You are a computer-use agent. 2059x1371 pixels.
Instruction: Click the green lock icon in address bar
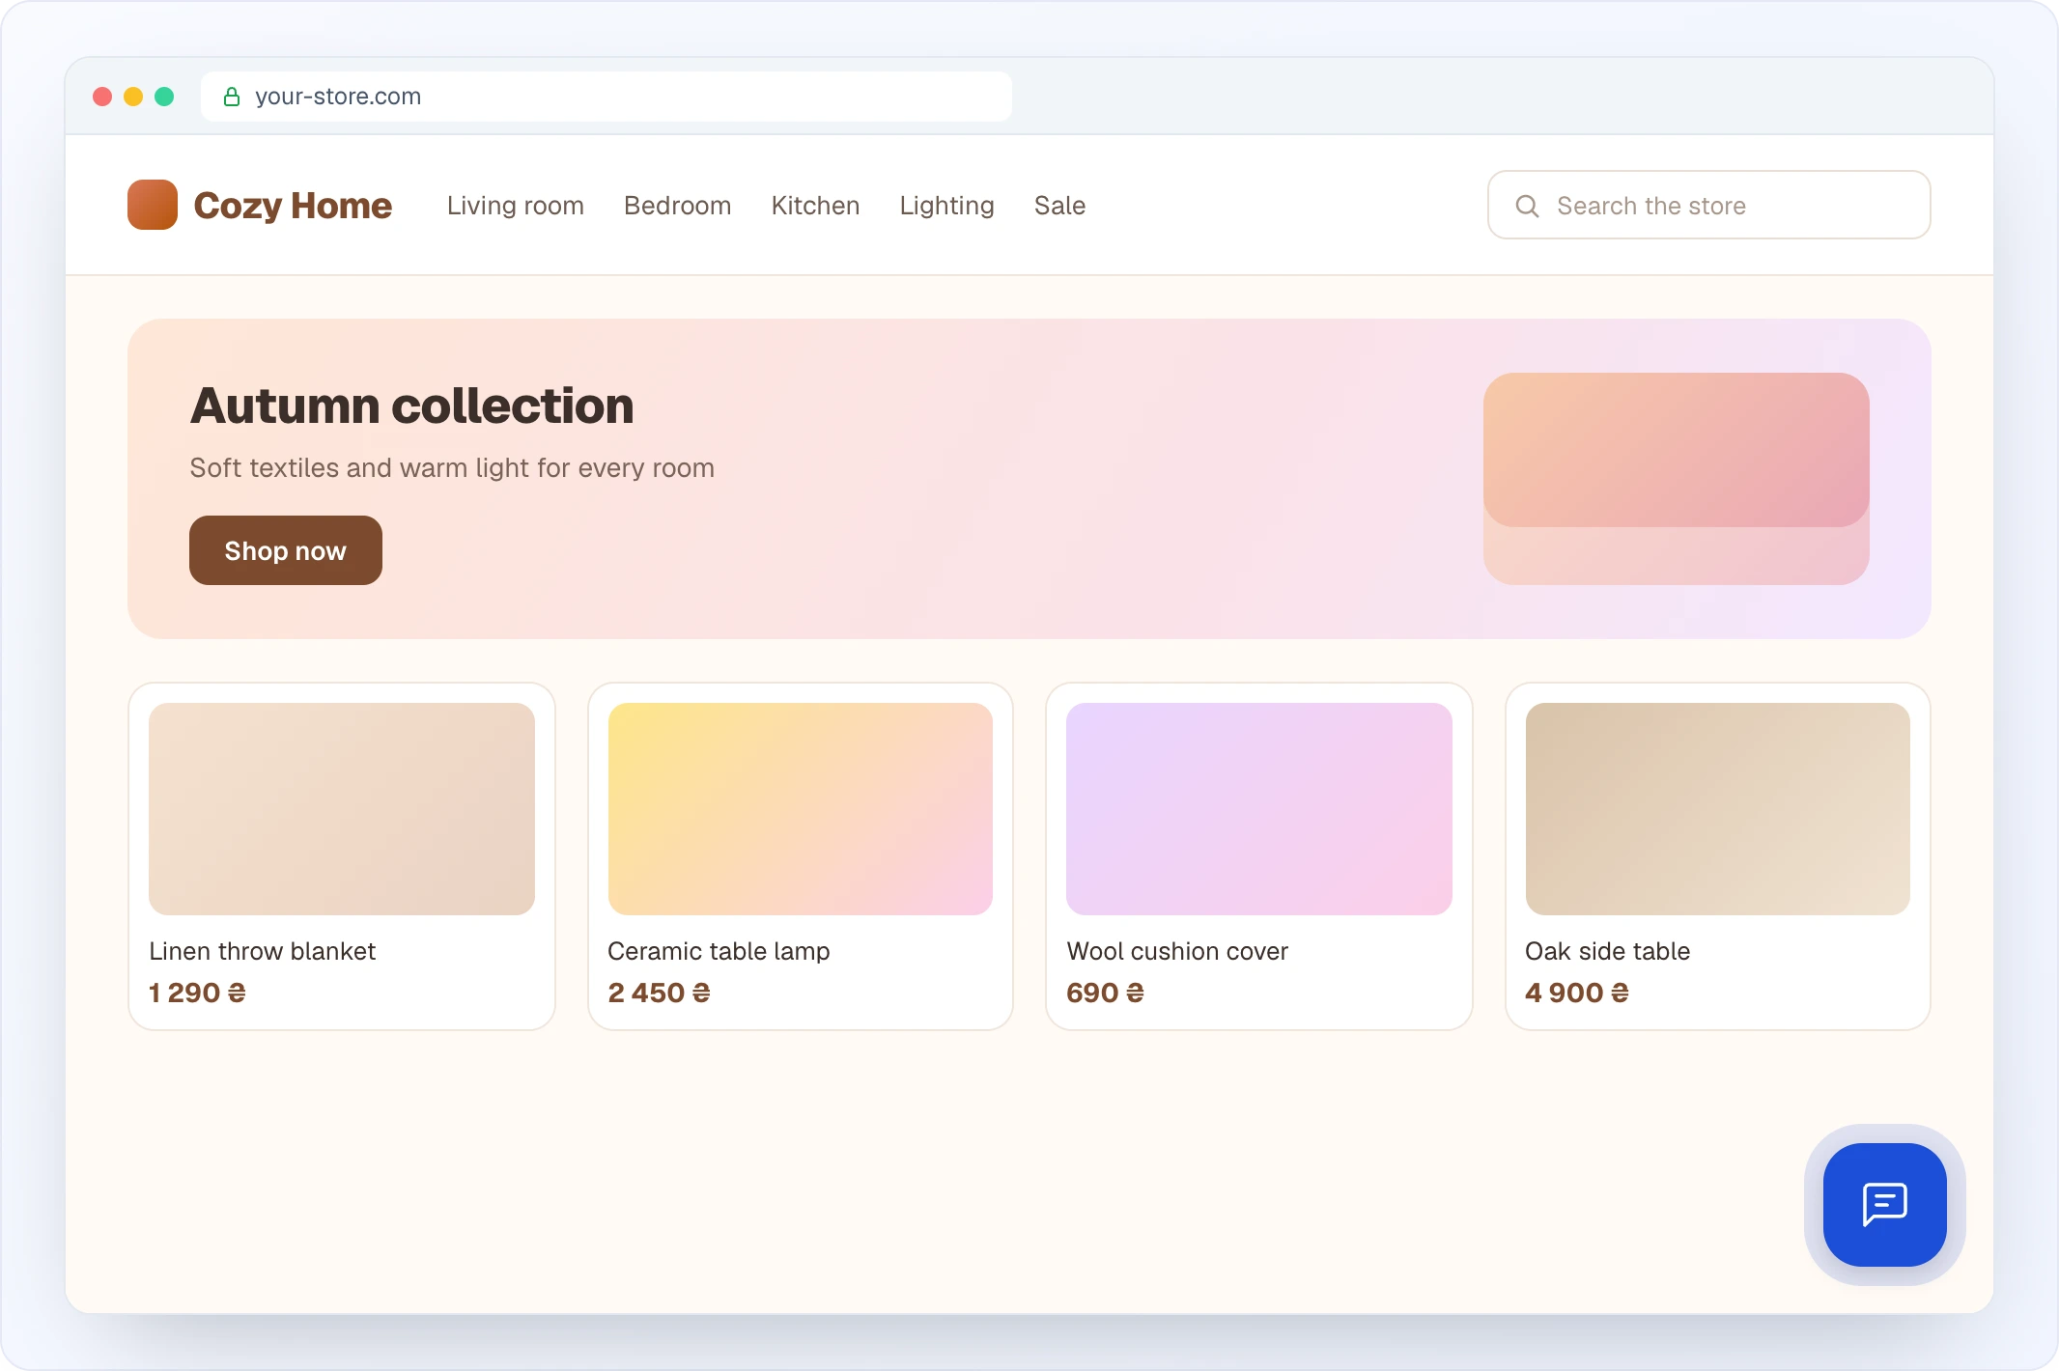click(232, 97)
